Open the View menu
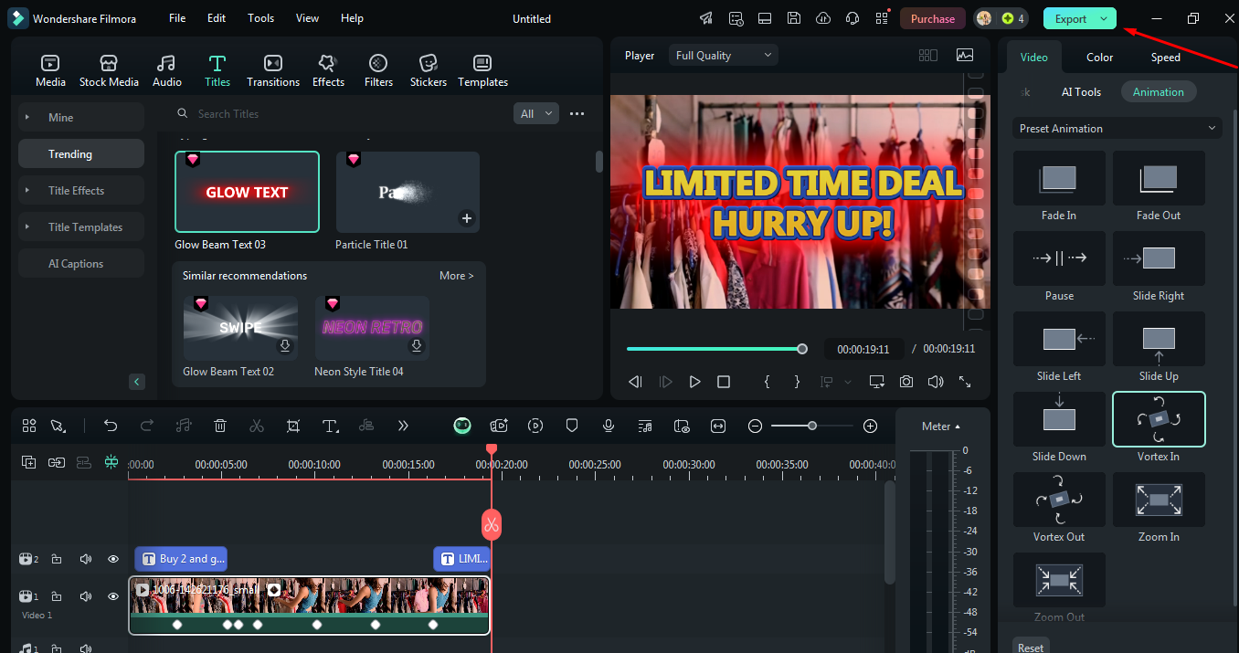This screenshot has height=653, width=1239. (x=308, y=18)
